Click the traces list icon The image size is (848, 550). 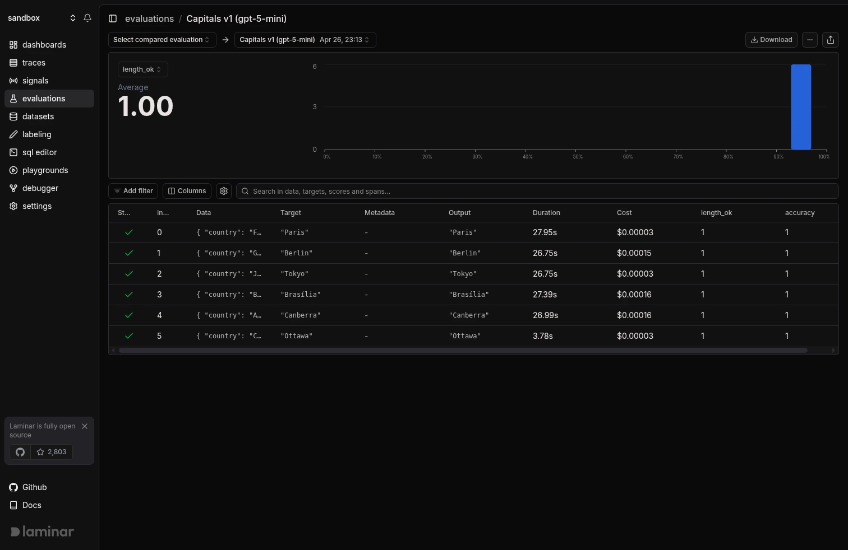(x=13, y=63)
